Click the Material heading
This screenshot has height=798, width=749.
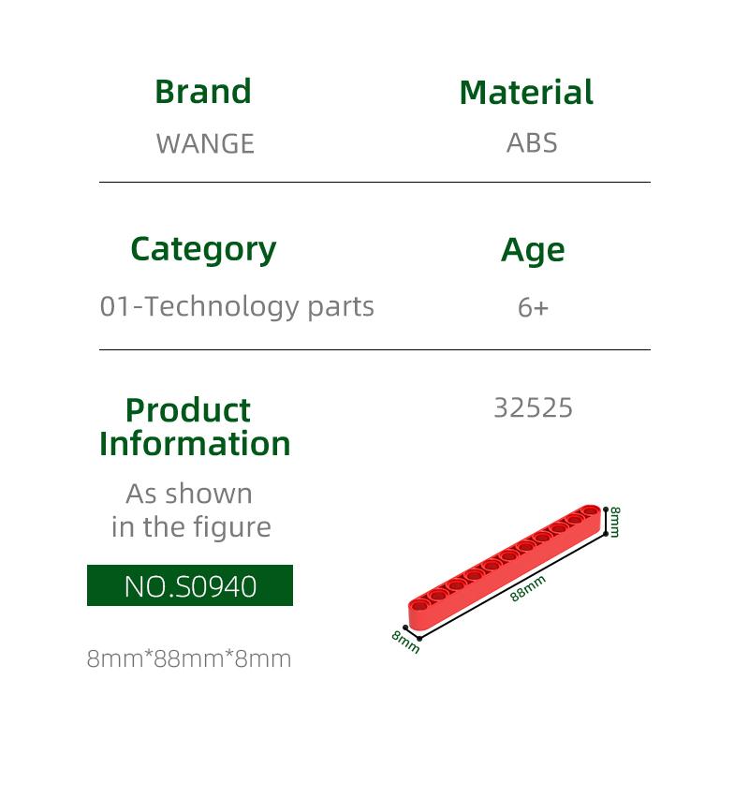(526, 92)
